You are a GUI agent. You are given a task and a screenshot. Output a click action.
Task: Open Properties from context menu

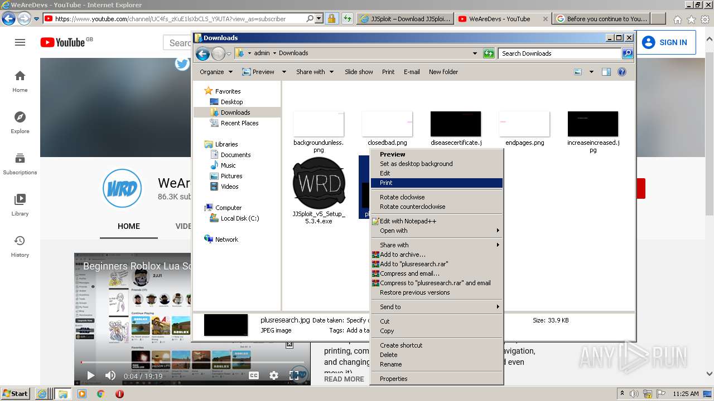point(437,379)
